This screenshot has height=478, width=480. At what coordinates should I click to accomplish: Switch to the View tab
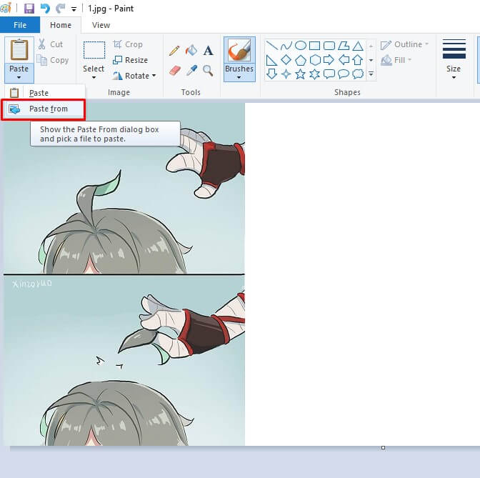(x=101, y=25)
